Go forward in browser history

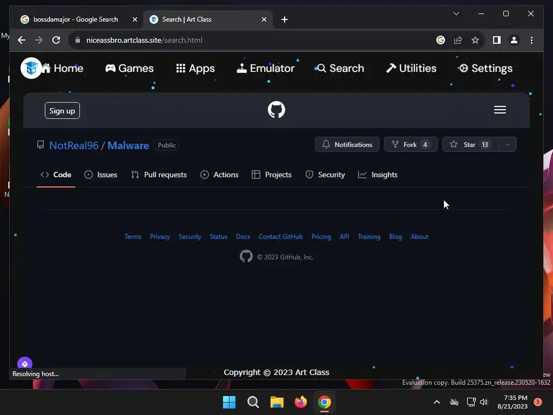click(x=39, y=40)
